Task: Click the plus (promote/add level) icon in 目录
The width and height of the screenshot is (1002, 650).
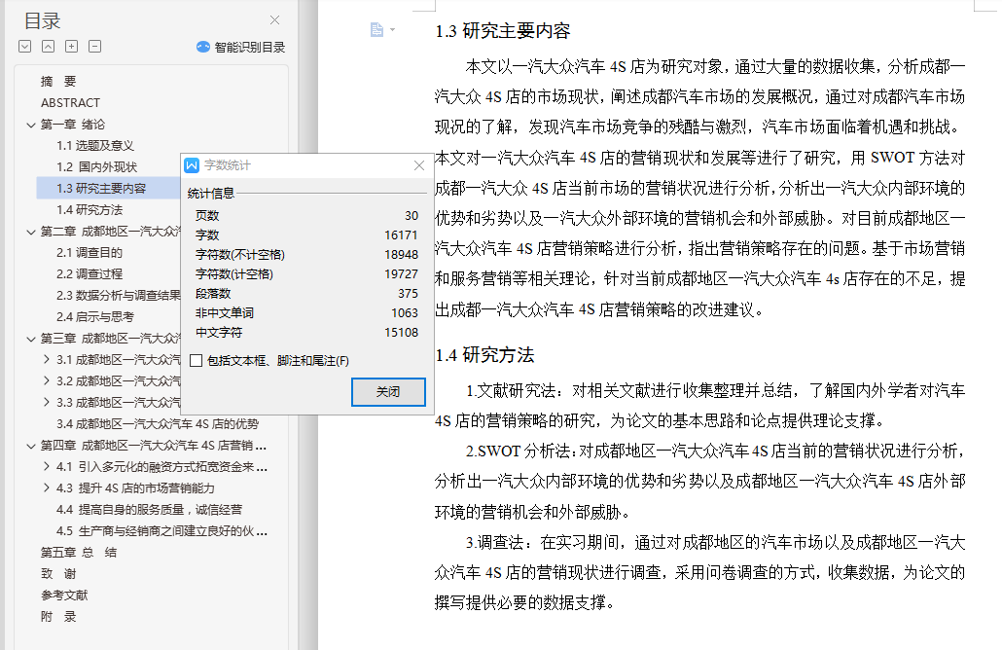Action: (x=72, y=47)
